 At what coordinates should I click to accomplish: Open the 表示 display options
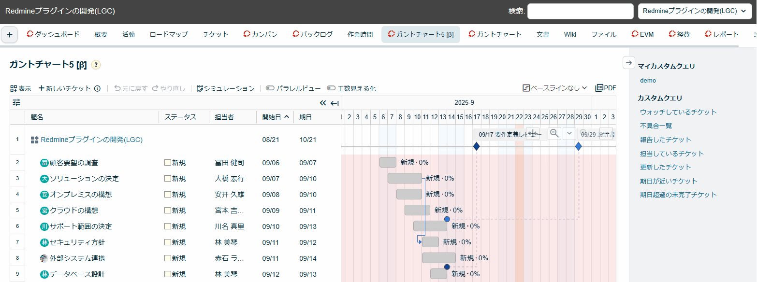pyautogui.click(x=21, y=88)
